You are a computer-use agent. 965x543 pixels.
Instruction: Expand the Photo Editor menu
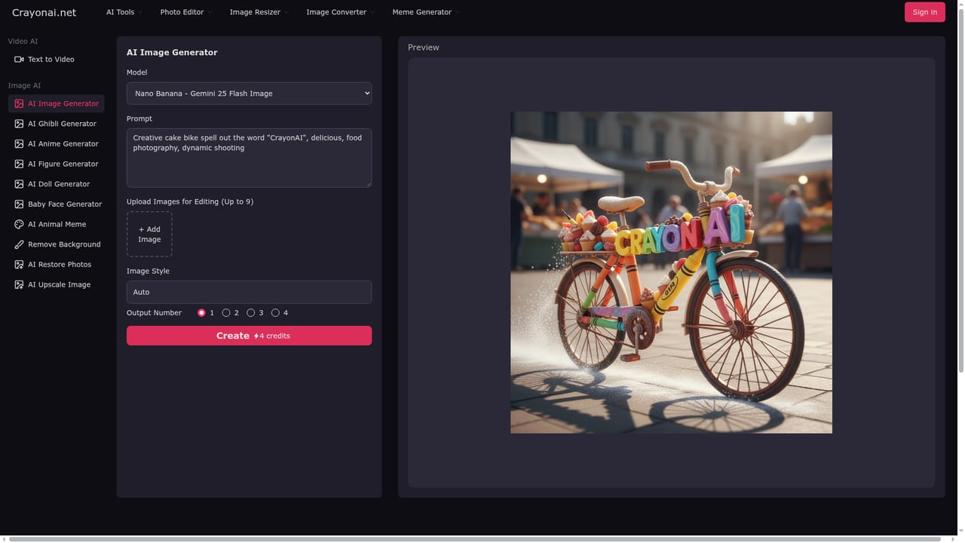(186, 12)
